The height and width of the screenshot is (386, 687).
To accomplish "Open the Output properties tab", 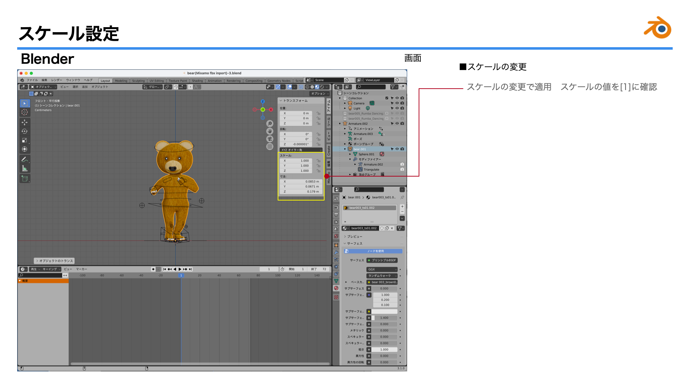I will 336,215.
